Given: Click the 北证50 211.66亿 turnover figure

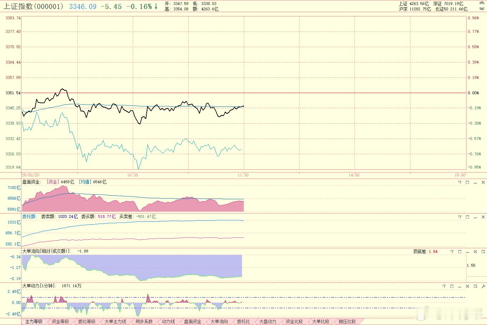Looking at the screenshot, I should 452,9.
